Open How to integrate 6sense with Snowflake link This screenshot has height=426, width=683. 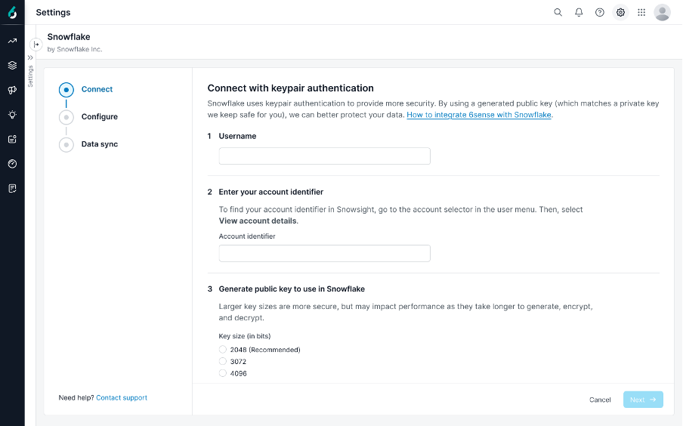[x=479, y=115]
